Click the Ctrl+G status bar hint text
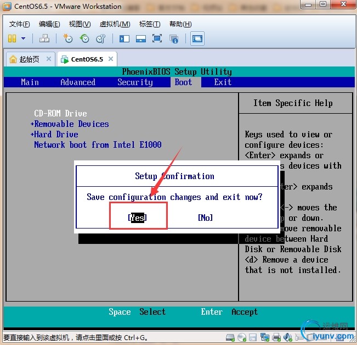Screen dimensions: 357x345 click(75, 338)
